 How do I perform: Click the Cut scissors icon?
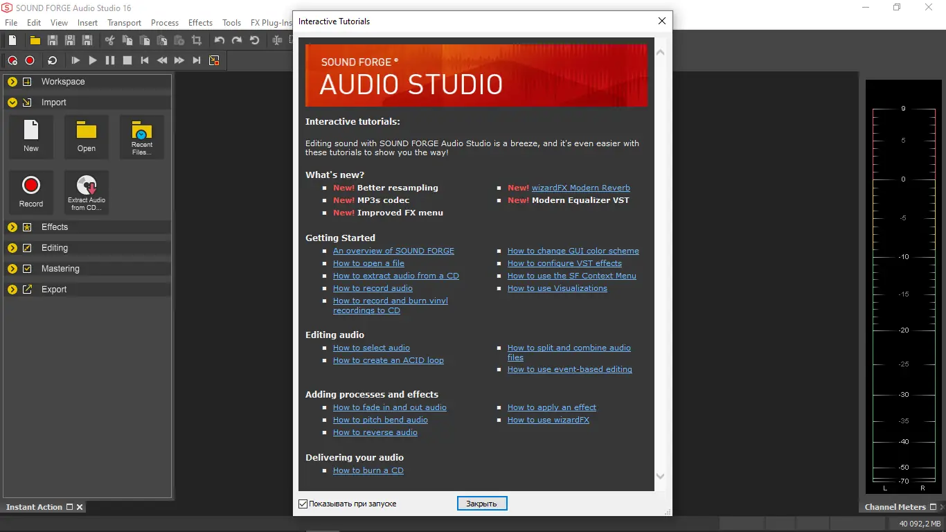coord(109,40)
